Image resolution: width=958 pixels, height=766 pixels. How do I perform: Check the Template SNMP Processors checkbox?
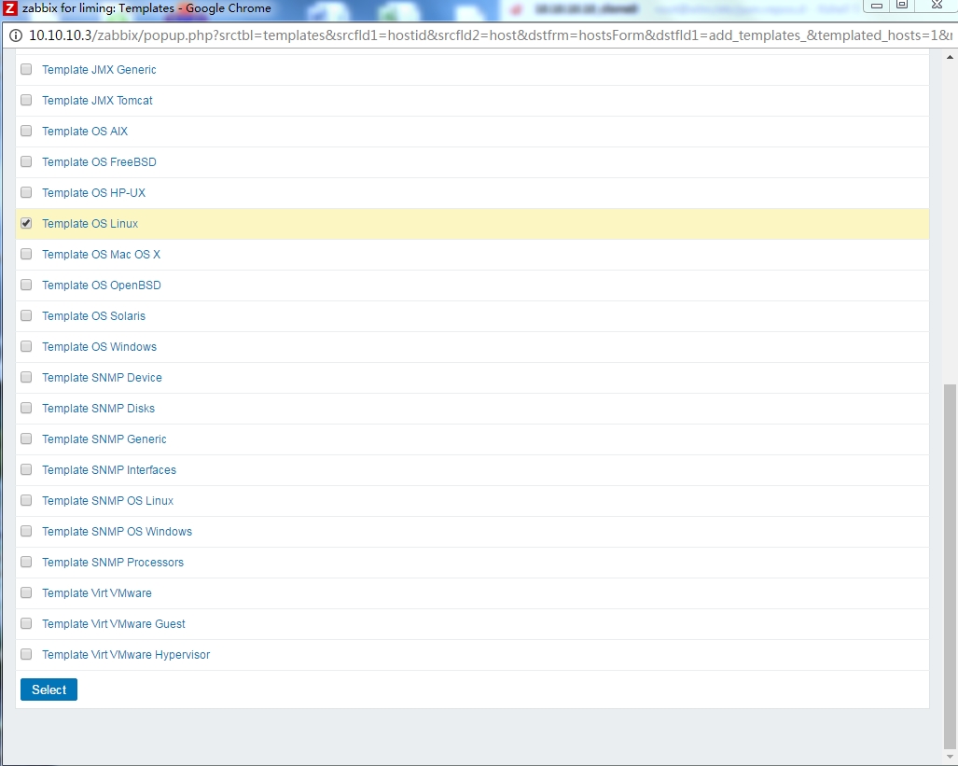pyautogui.click(x=26, y=561)
